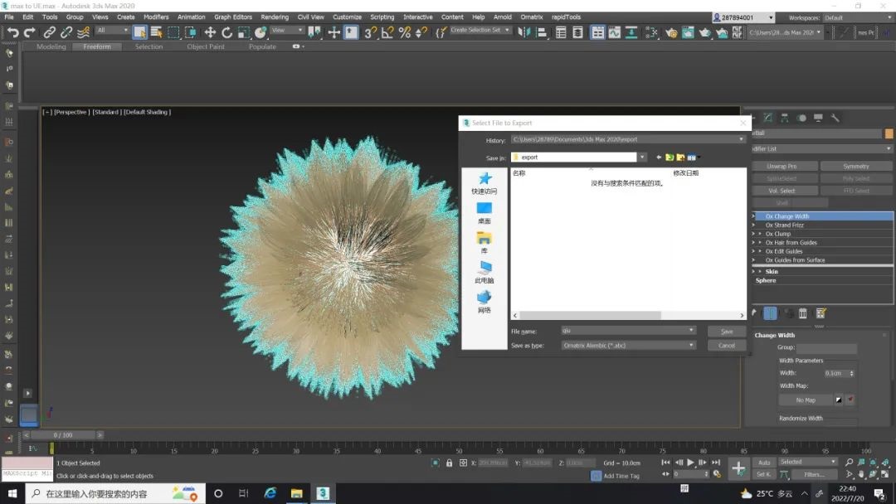This screenshot has width=896, height=504.
Task: Click the Select Object arrow tool
Action: click(139, 32)
